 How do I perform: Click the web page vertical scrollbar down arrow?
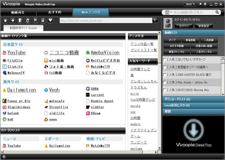[x=159, y=148]
